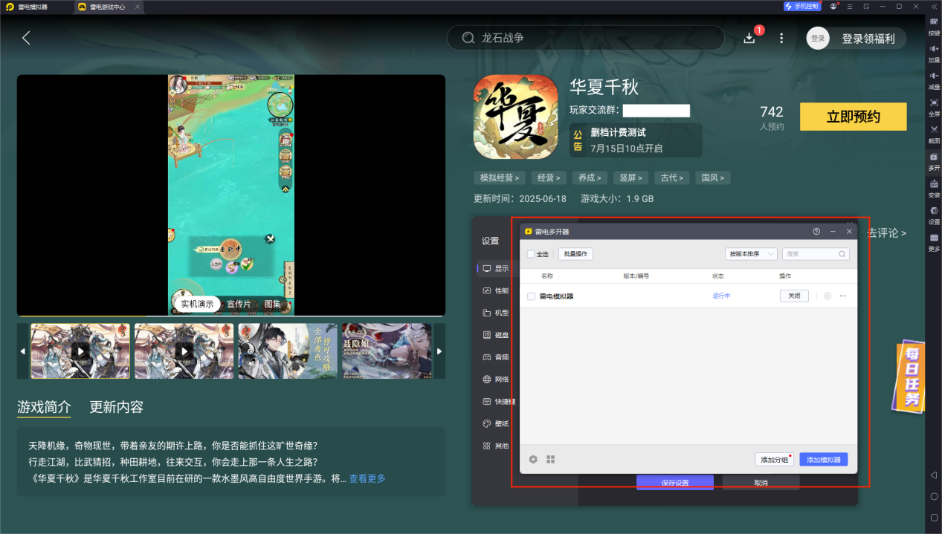The image size is (942, 534).
Task: Click blue 添加模拟器 button
Action: 824,460
